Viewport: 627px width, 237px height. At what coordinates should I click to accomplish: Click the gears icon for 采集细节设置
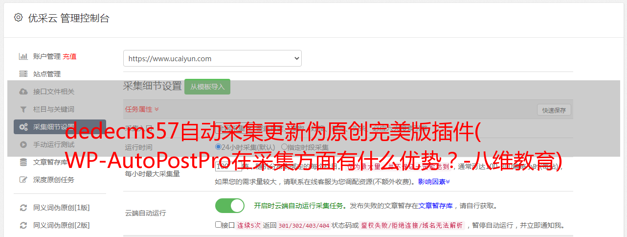tap(23, 127)
